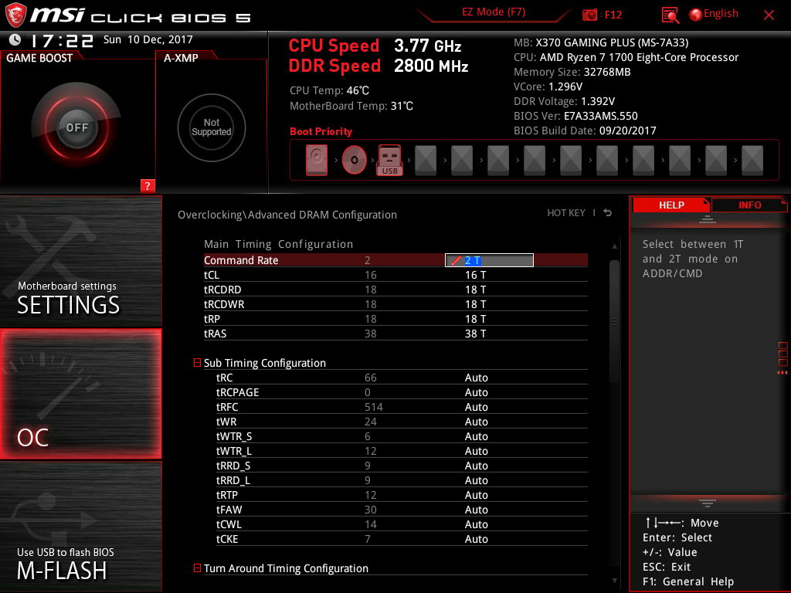Open the Game Boost help question mark

point(148,185)
